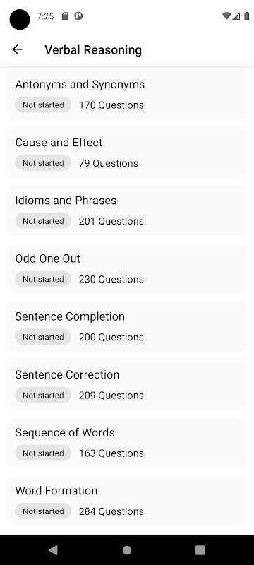This screenshot has width=254, height=565.
Task: Tap Android back navigation triangle
Action: [x=53, y=550]
